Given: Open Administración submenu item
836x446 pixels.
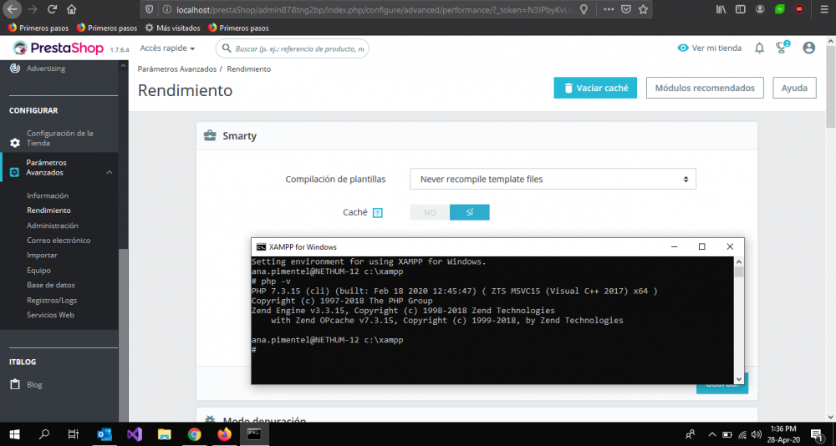Looking at the screenshot, I should [x=52, y=226].
